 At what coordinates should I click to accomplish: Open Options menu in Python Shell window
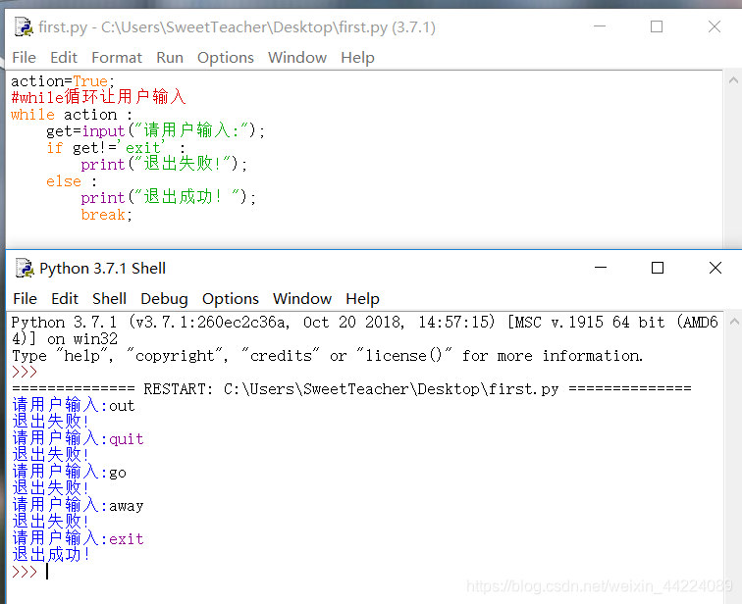point(231,299)
